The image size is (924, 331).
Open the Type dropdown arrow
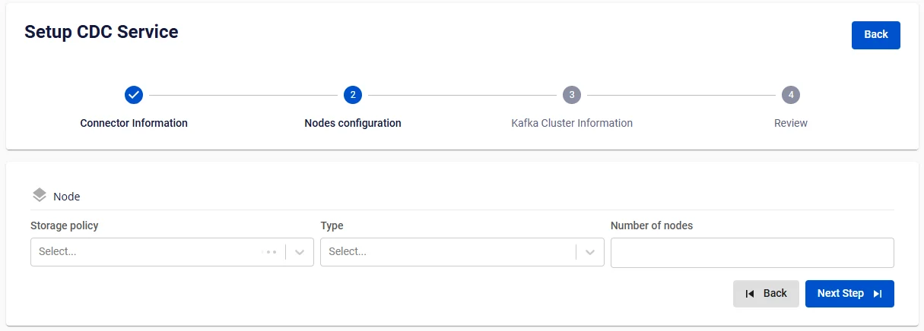click(590, 252)
